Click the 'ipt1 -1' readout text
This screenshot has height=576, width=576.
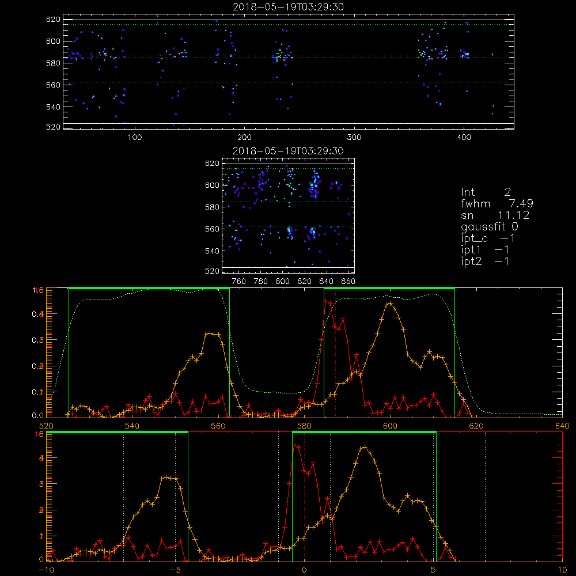point(485,250)
